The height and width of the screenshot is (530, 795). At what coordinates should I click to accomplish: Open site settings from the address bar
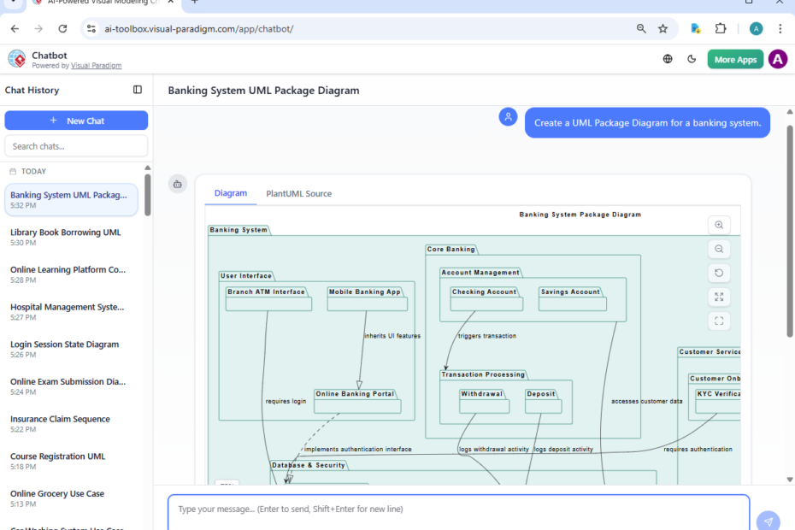(x=91, y=28)
